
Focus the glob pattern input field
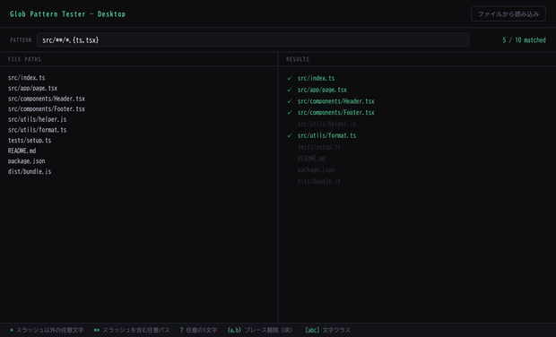pos(253,40)
